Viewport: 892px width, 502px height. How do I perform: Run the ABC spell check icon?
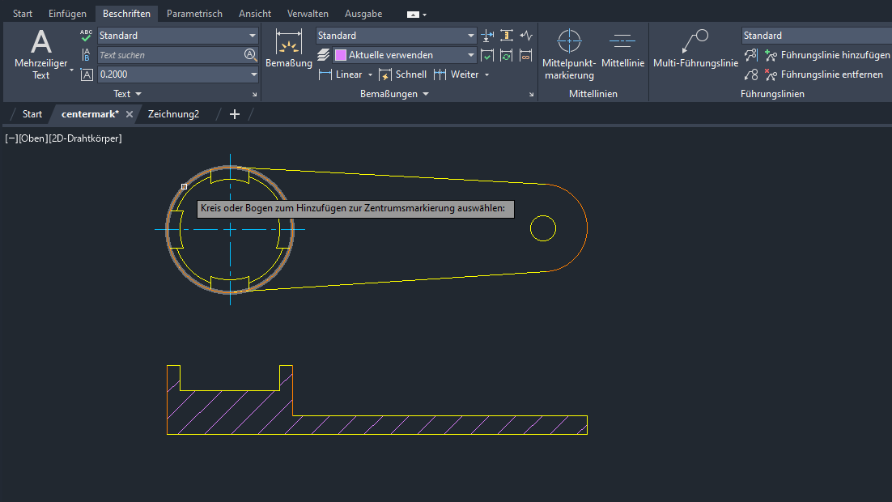tap(87, 36)
